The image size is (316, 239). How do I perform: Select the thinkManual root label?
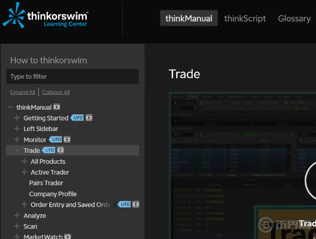(x=34, y=107)
